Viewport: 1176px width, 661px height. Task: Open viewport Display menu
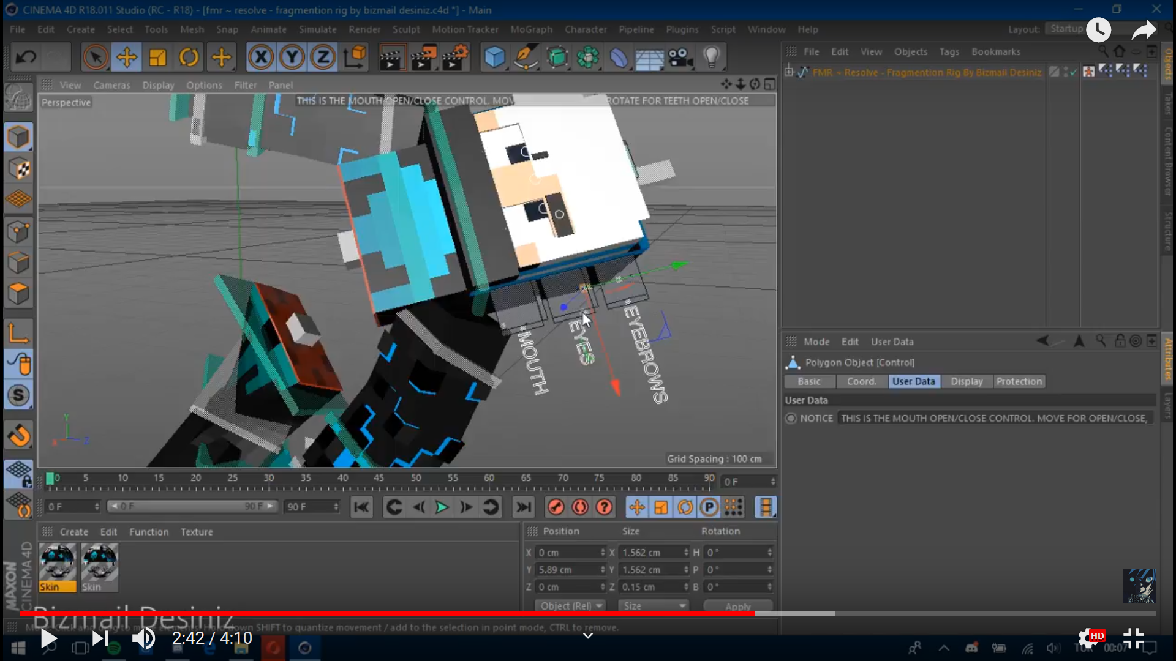pyautogui.click(x=158, y=85)
